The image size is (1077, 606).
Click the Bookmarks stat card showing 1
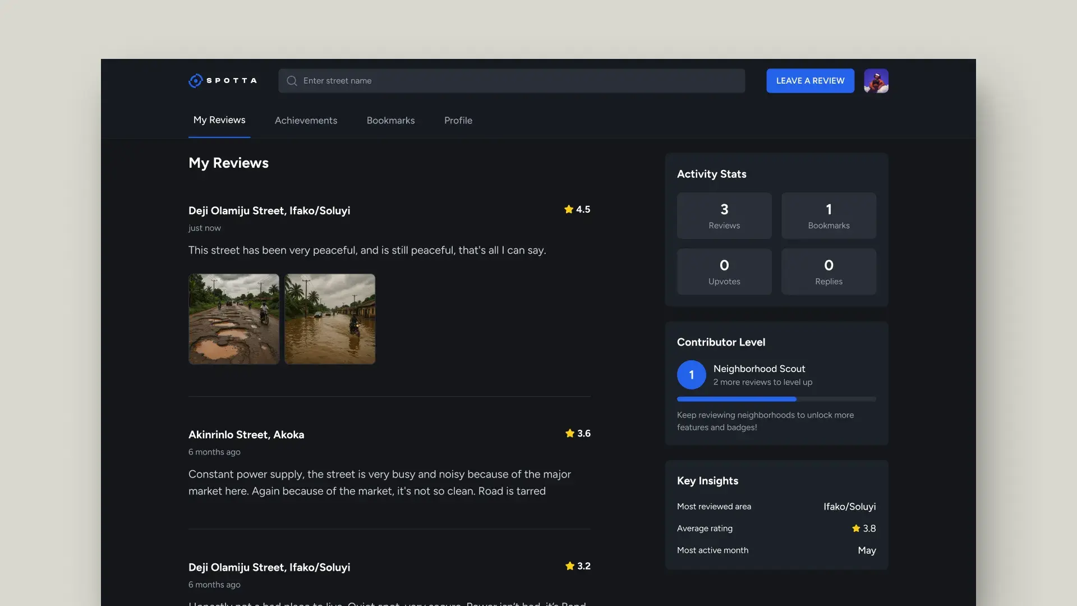pos(829,215)
